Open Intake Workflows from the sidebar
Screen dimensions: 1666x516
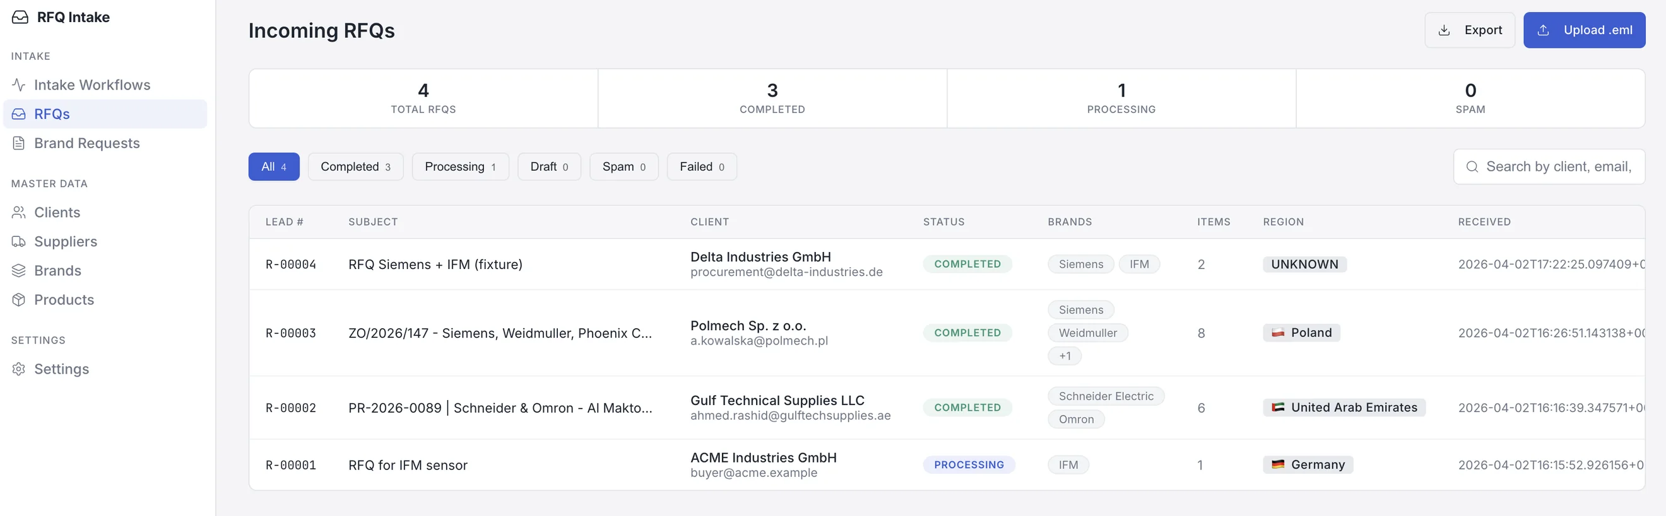click(x=105, y=84)
